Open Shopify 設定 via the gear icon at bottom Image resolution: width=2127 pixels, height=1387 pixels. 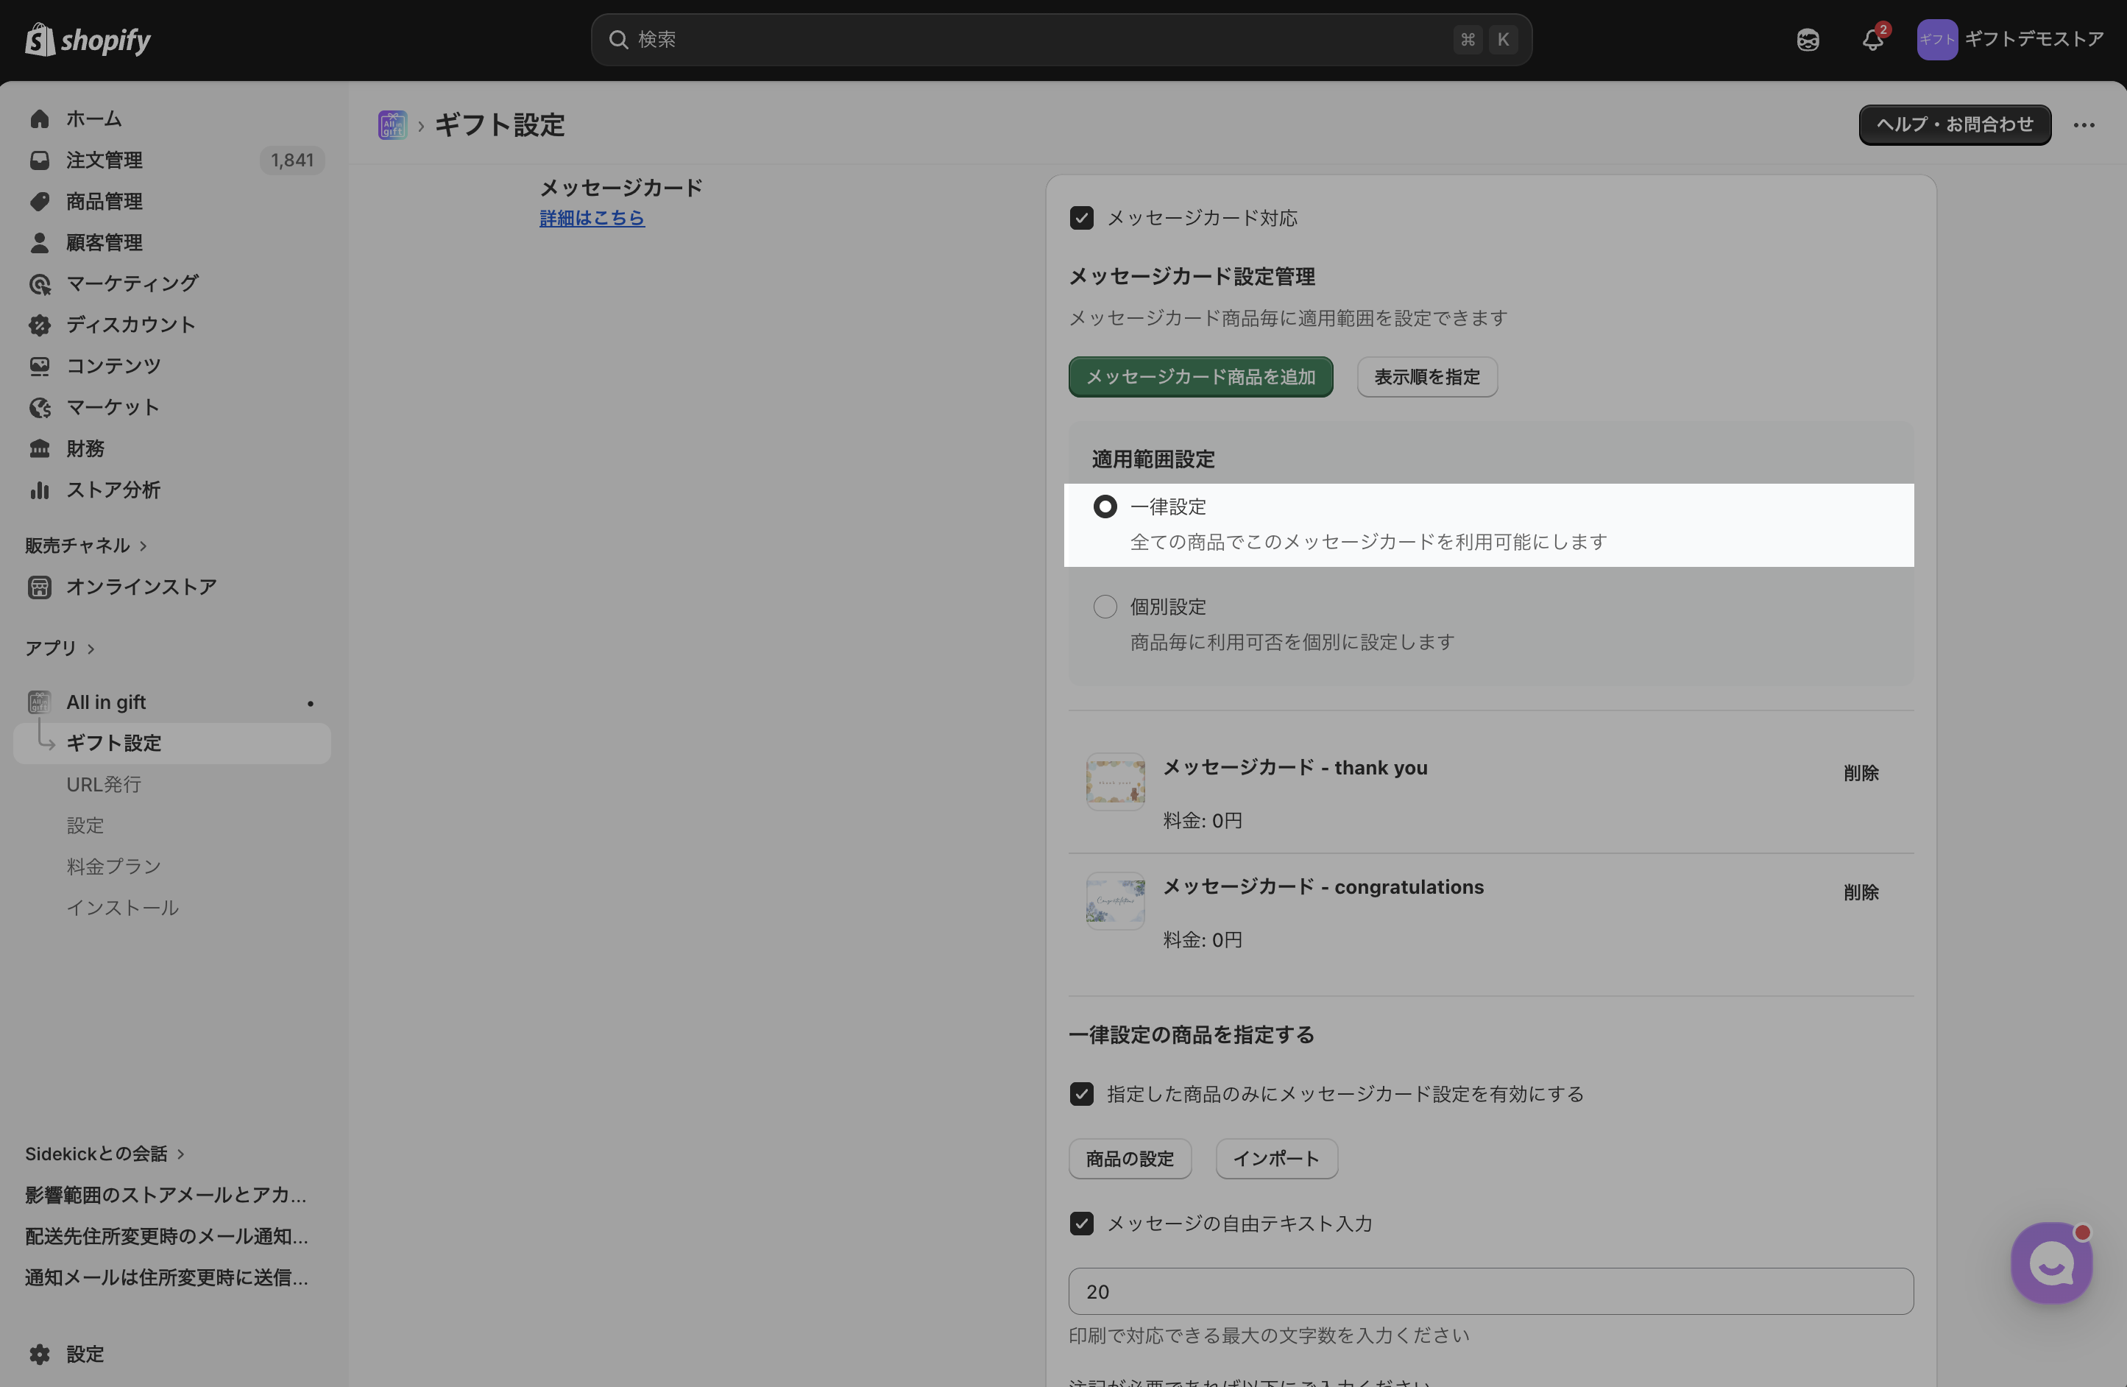pos(39,1354)
